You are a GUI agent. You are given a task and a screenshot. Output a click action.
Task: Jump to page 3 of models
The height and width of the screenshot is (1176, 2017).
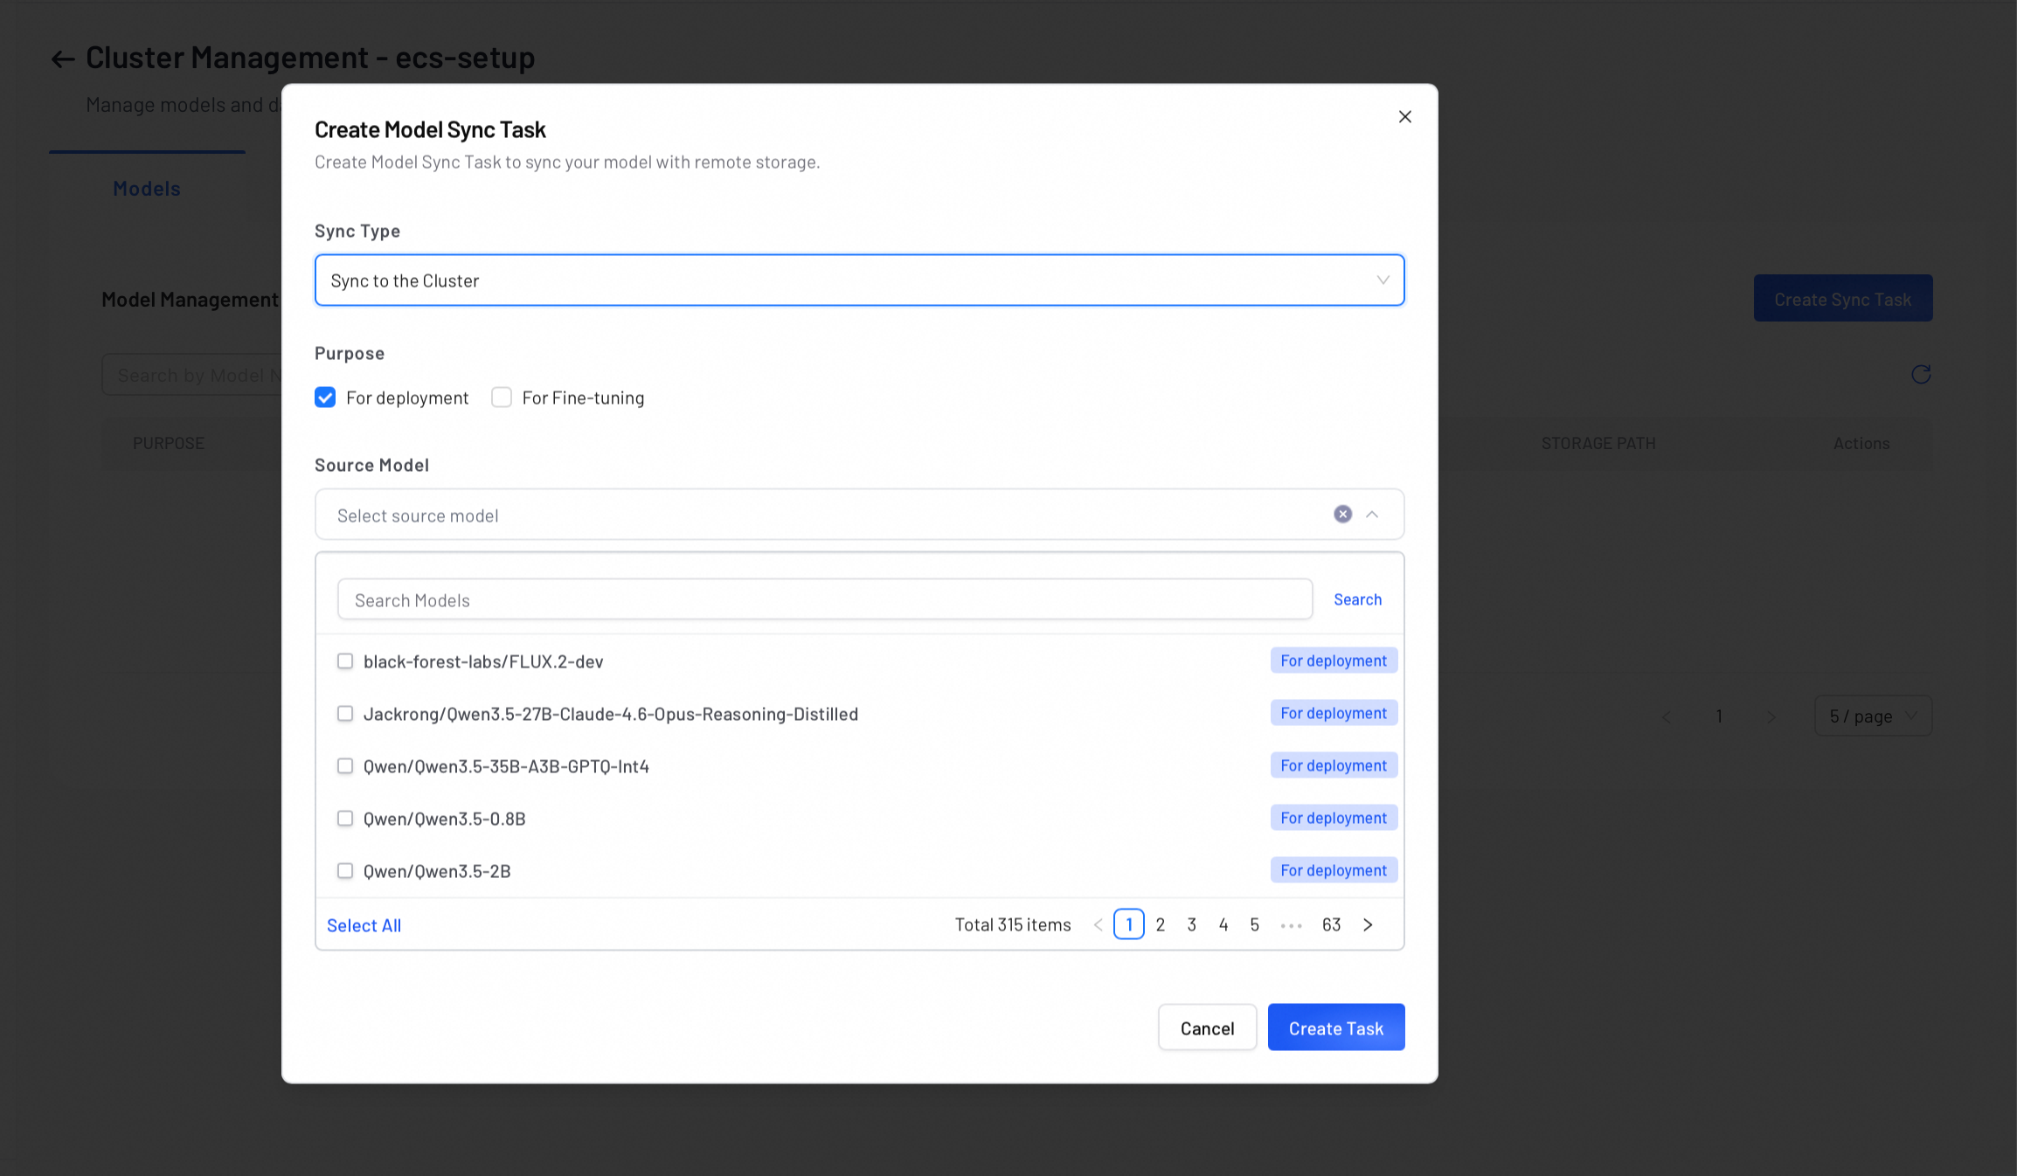coord(1192,924)
